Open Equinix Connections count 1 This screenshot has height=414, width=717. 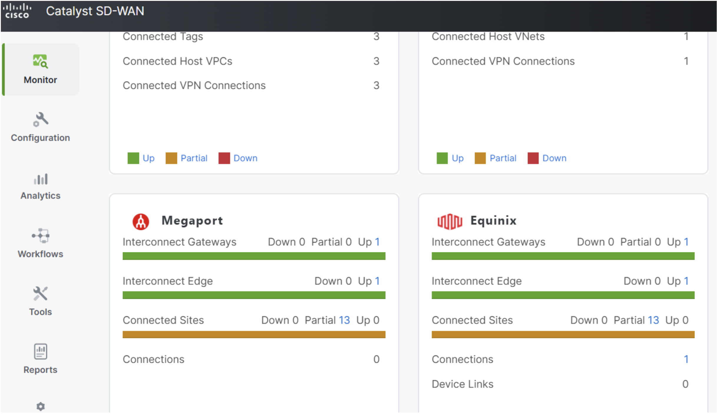click(x=686, y=360)
